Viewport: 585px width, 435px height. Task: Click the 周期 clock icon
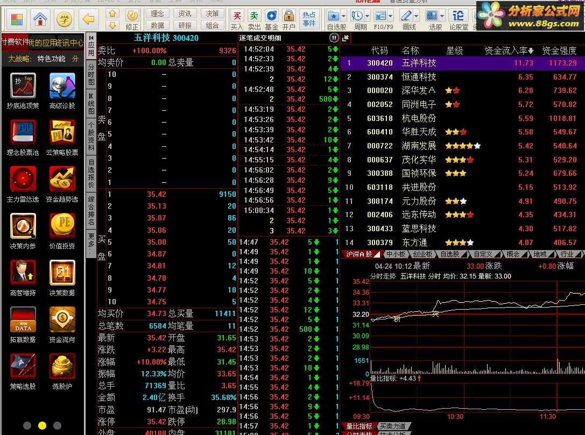(357, 16)
